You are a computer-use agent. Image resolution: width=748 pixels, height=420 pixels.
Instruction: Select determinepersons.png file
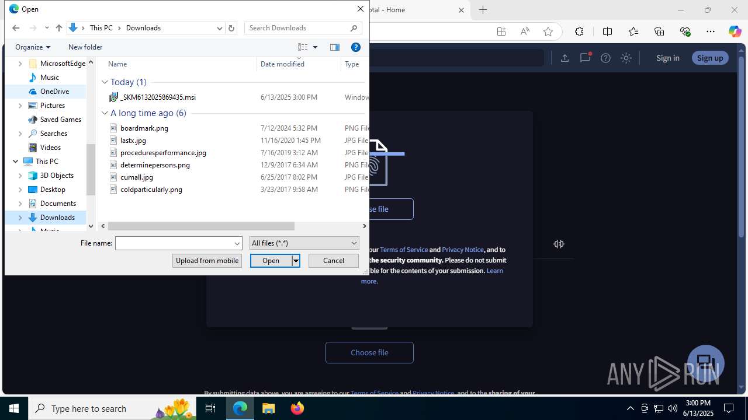click(155, 165)
